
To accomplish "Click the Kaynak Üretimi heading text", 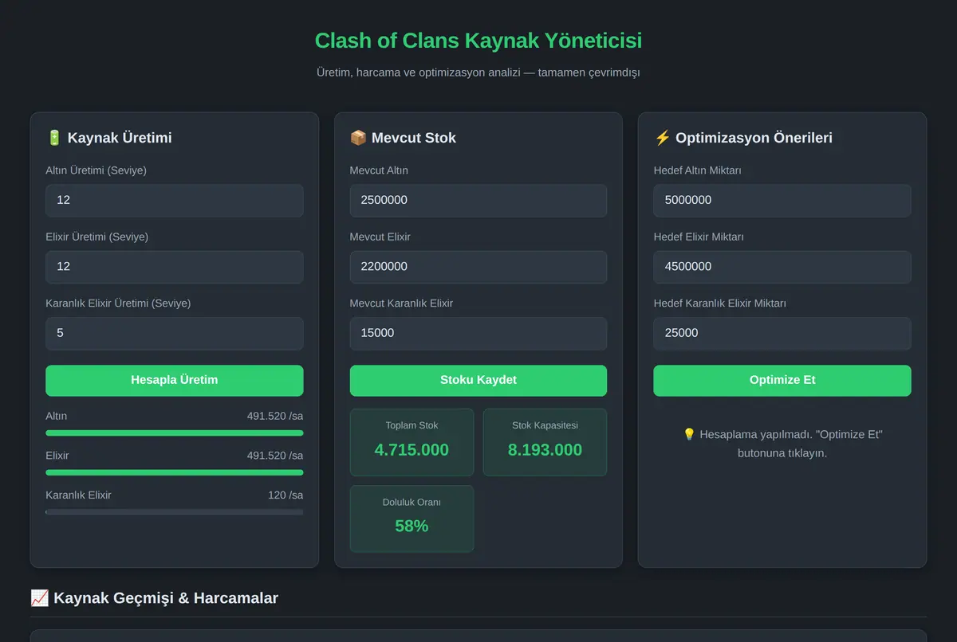I will (x=120, y=138).
